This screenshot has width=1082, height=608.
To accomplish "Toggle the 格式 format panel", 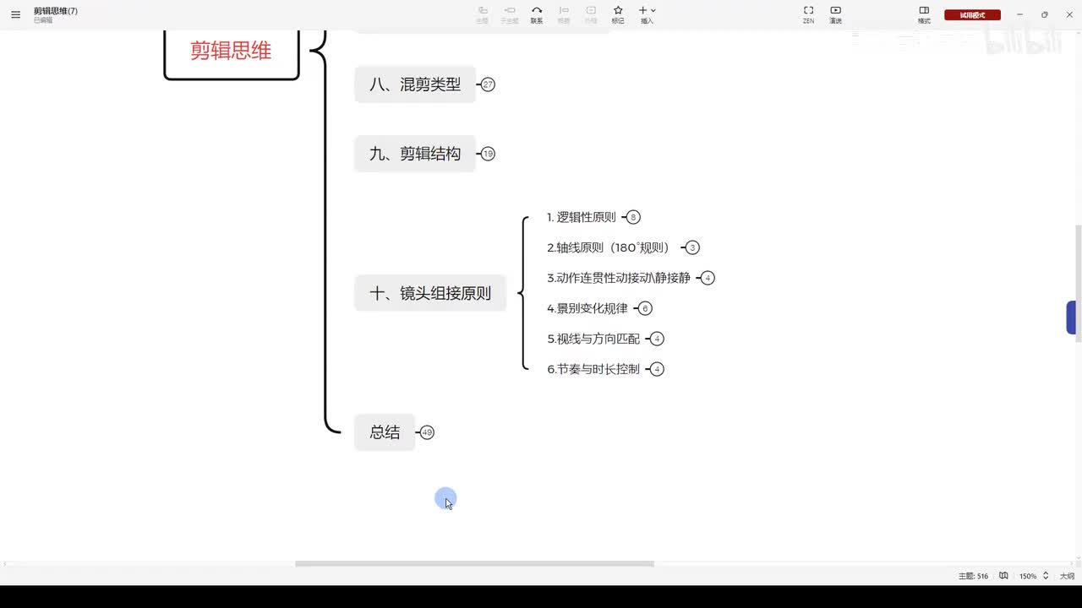I will click(924, 14).
